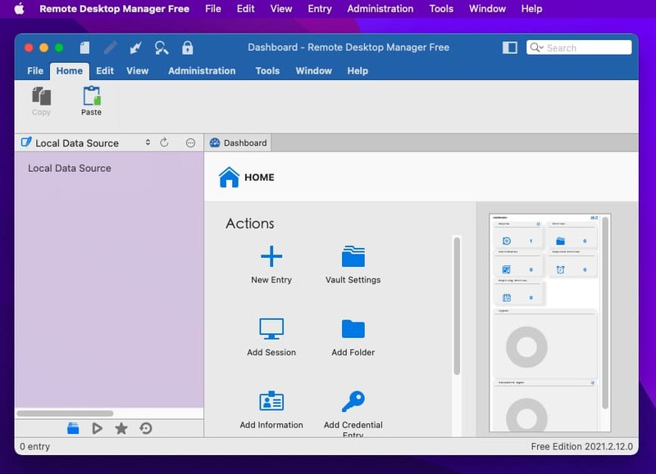Image resolution: width=656 pixels, height=474 pixels.
Task: Click the dashboard preview panel scrollbar
Action: 605,313
